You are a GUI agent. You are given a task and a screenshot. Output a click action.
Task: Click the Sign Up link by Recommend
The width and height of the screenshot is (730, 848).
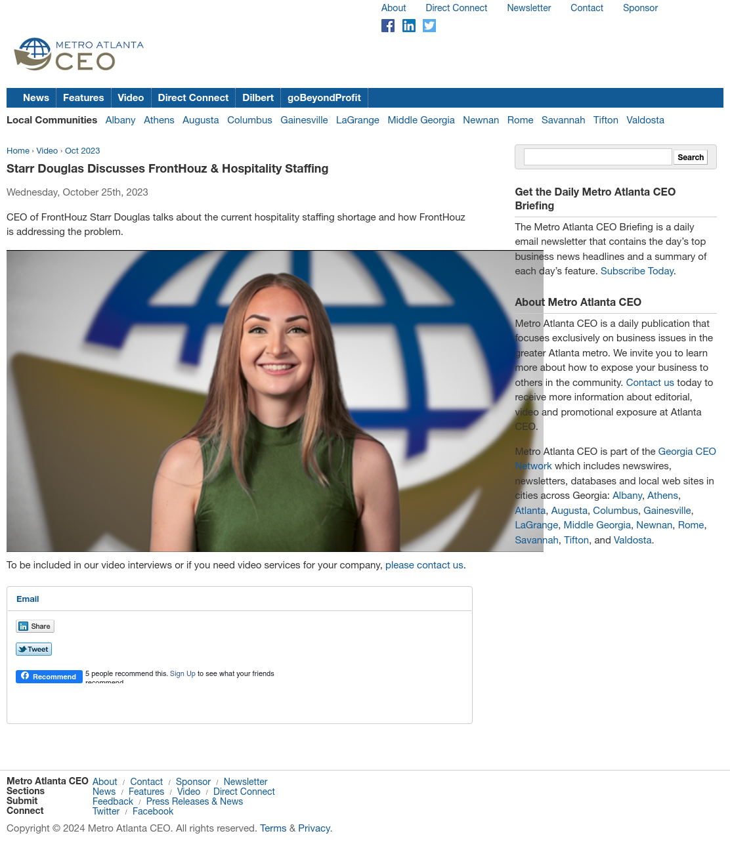pos(182,673)
